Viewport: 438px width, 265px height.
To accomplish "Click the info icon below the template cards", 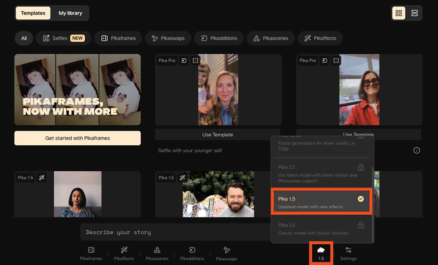I will [417, 150].
